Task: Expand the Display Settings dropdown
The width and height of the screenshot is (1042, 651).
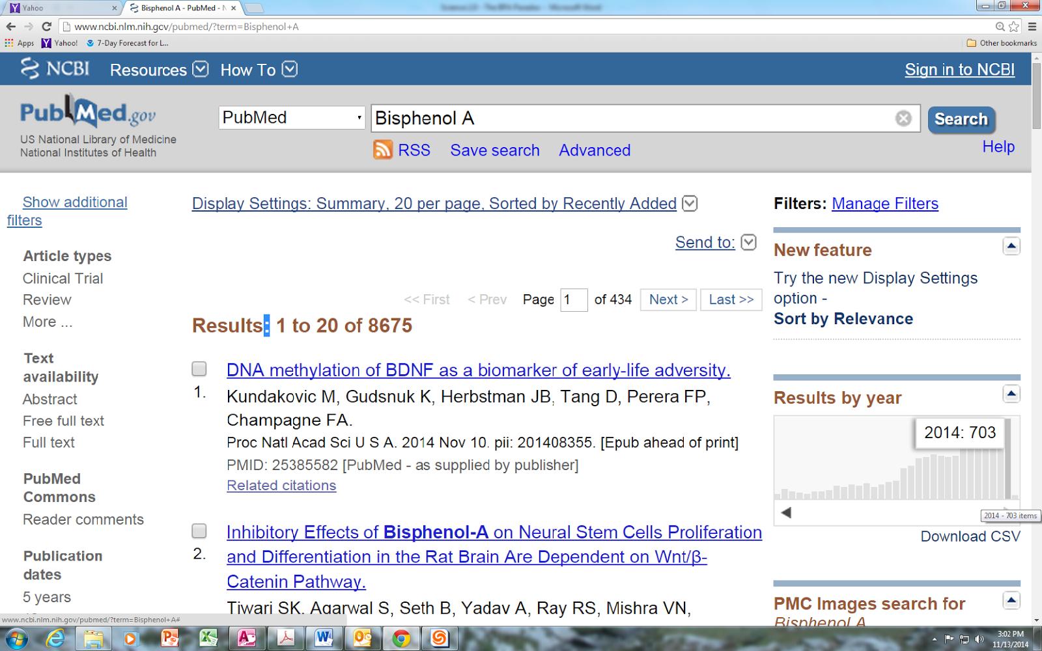Action: (690, 204)
